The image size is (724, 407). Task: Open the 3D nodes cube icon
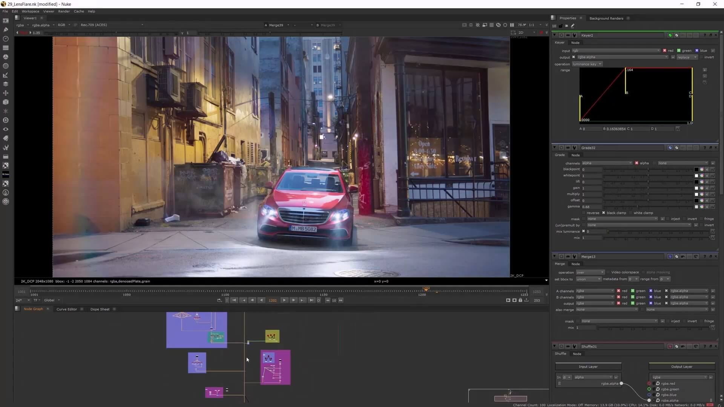[x=6, y=102]
